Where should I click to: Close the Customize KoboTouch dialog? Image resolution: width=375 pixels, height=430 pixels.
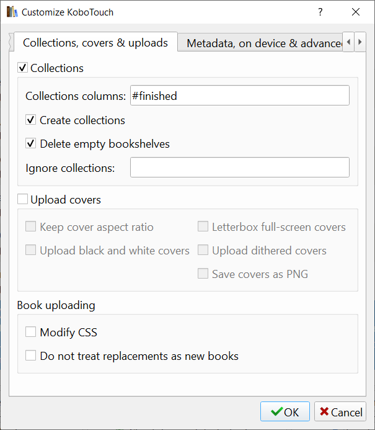point(356,12)
